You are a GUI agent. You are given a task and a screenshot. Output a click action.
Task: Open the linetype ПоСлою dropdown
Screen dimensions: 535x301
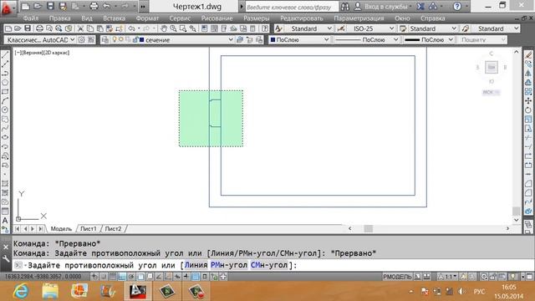click(366, 40)
